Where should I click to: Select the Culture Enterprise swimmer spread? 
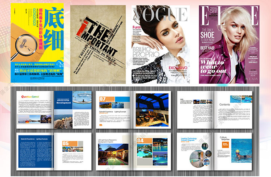pos(214,151)
